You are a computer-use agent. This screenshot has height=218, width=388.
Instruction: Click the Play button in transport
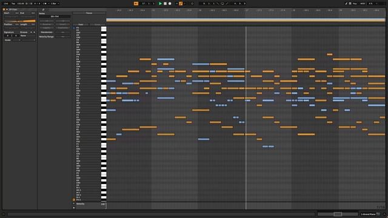click(x=160, y=4)
